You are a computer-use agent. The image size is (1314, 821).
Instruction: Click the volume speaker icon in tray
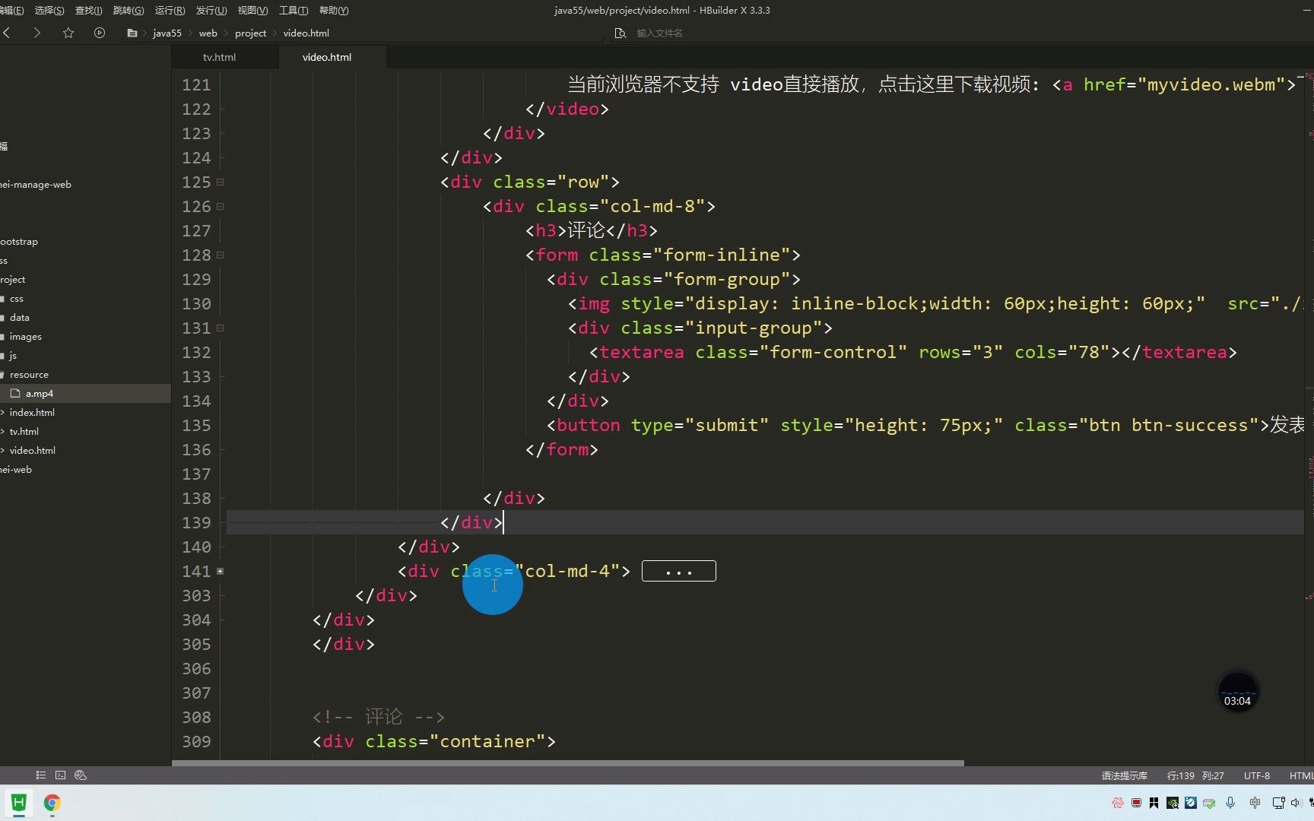[x=1296, y=803]
